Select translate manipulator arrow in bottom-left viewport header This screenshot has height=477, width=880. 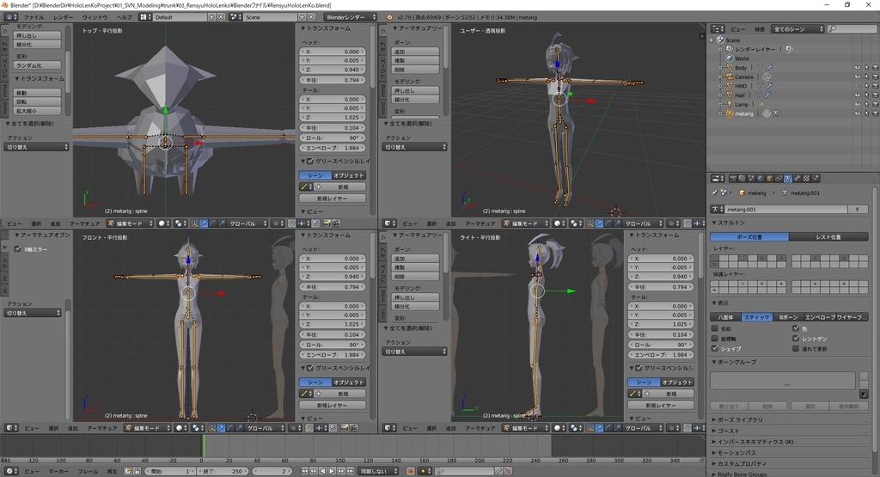point(221,428)
